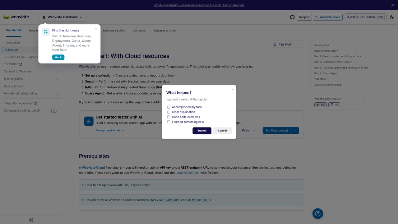Check 'Accomplished my task'

(x=169, y=107)
